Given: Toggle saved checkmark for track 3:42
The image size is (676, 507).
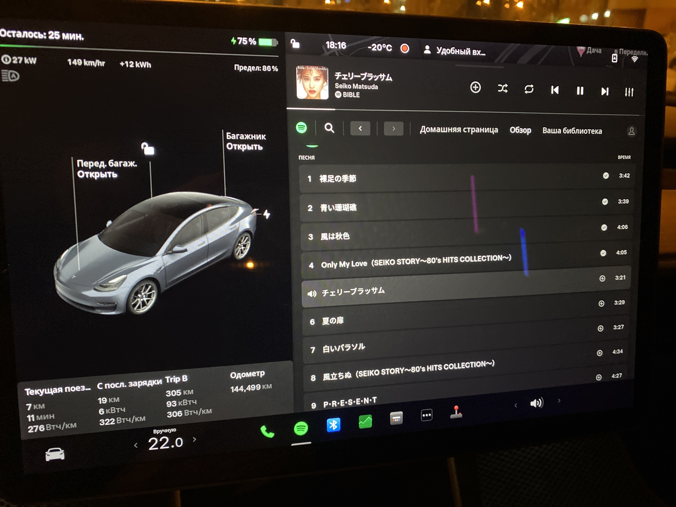Looking at the screenshot, I should point(606,175).
